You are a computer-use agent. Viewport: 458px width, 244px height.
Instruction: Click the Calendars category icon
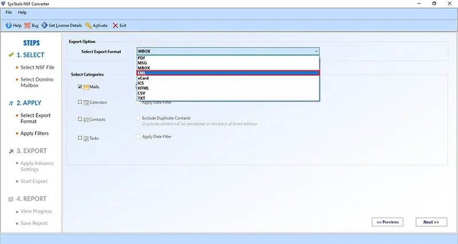[86, 103]
